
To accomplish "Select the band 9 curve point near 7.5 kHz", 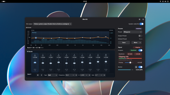I will point(98,37).
